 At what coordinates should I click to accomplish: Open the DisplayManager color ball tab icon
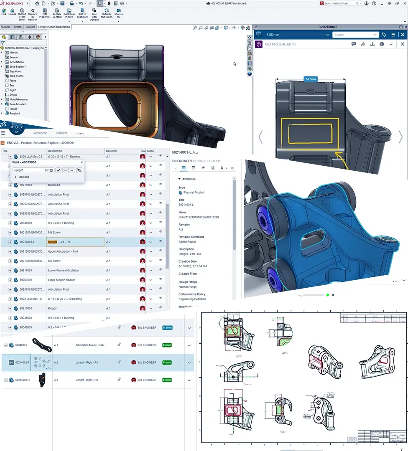coord(38,37)
